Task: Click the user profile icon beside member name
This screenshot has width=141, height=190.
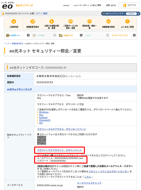Action: [3, 14]
